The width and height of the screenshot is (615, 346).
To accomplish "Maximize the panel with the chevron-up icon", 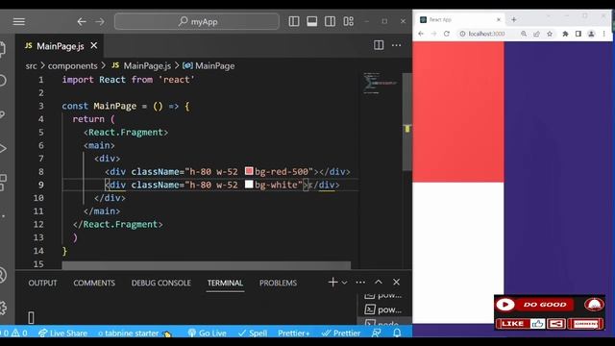I will [378, 282].
